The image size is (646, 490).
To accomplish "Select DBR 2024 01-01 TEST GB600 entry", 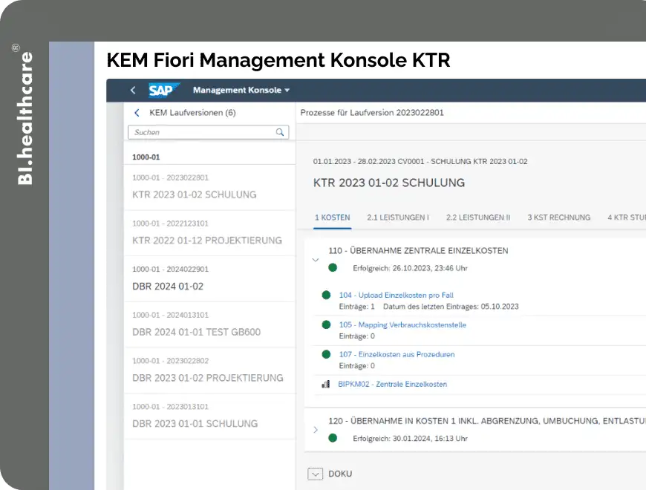I will pyautogui.click(x=209, y=324).
